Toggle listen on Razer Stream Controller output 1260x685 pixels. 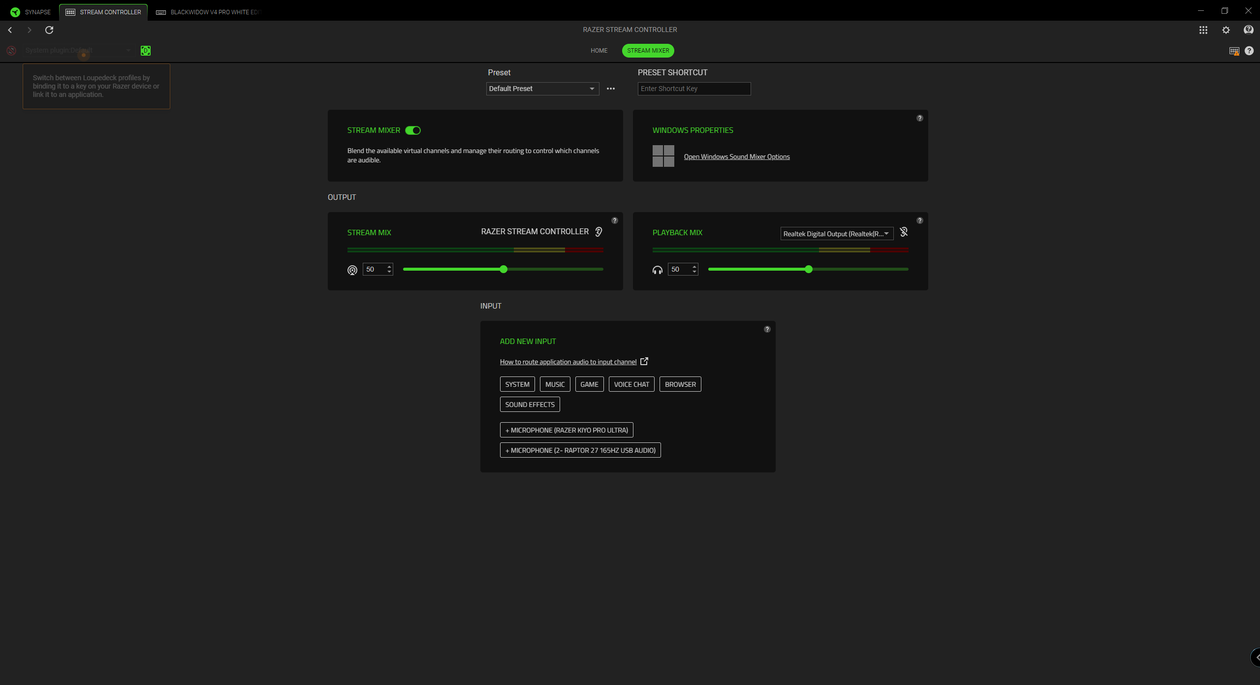(x=598, y=231)
